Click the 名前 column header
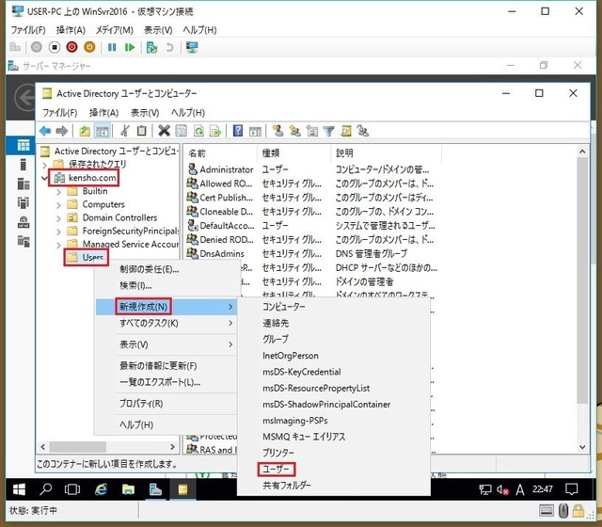This screenshot has height=527, width=602. 198,152
